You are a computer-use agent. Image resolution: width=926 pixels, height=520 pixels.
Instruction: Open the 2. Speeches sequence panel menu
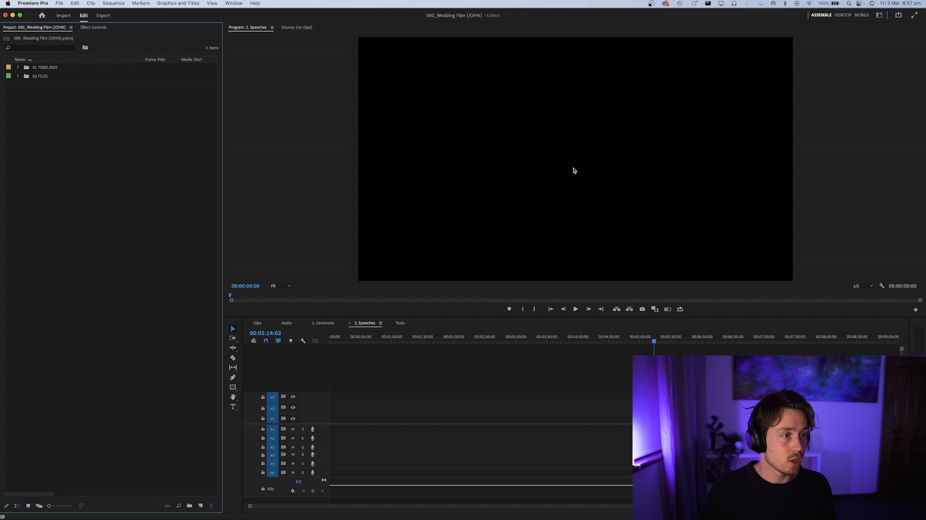pyautogui.click(x=381, y=323)
